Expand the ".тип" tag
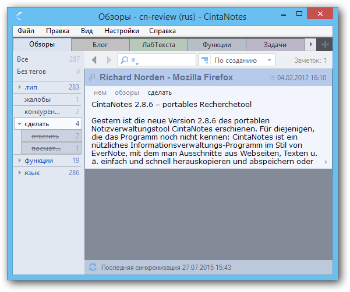Viewport: 350px width, 292px height. pyautogui.click(x=20, y=87)
